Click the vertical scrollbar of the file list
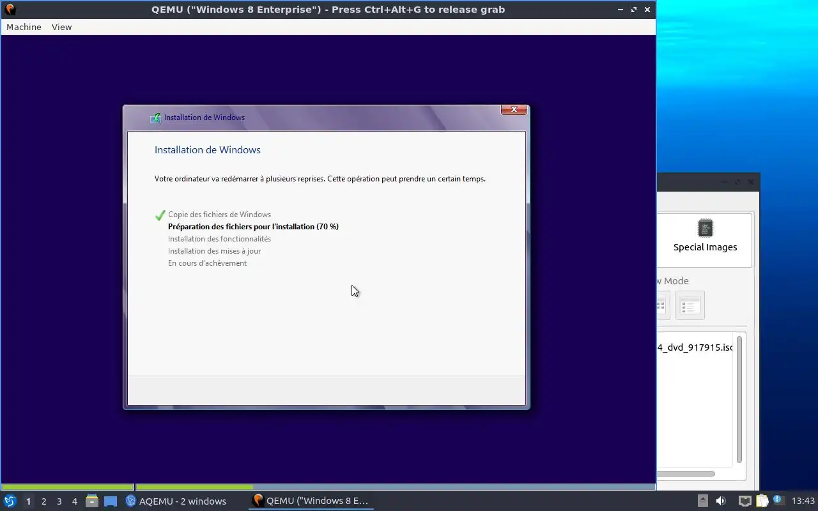 click(x=739, y=399)
